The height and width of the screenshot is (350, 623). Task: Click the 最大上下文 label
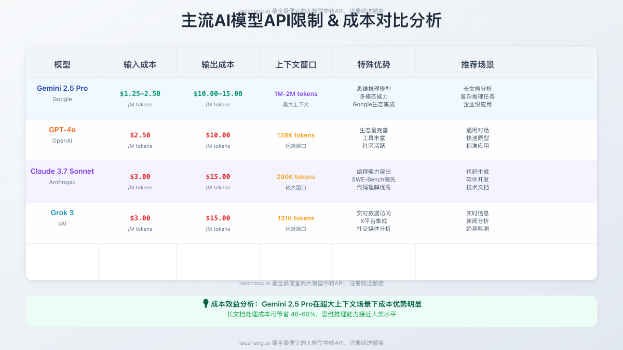coord(296,104)
